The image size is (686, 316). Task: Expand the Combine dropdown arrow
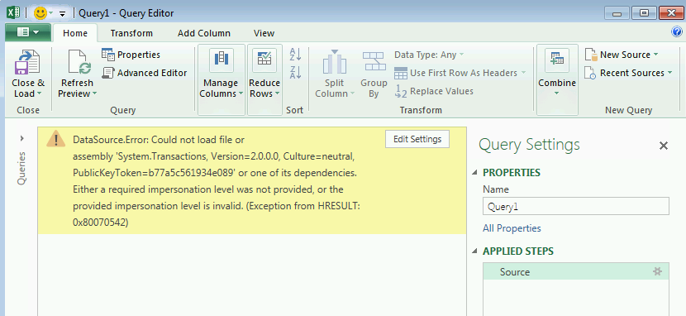click(557, 93)
